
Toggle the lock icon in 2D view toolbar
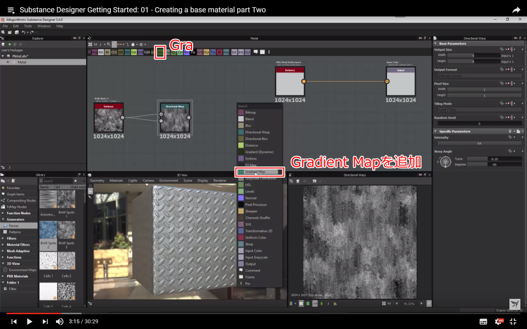pos(429,303)
